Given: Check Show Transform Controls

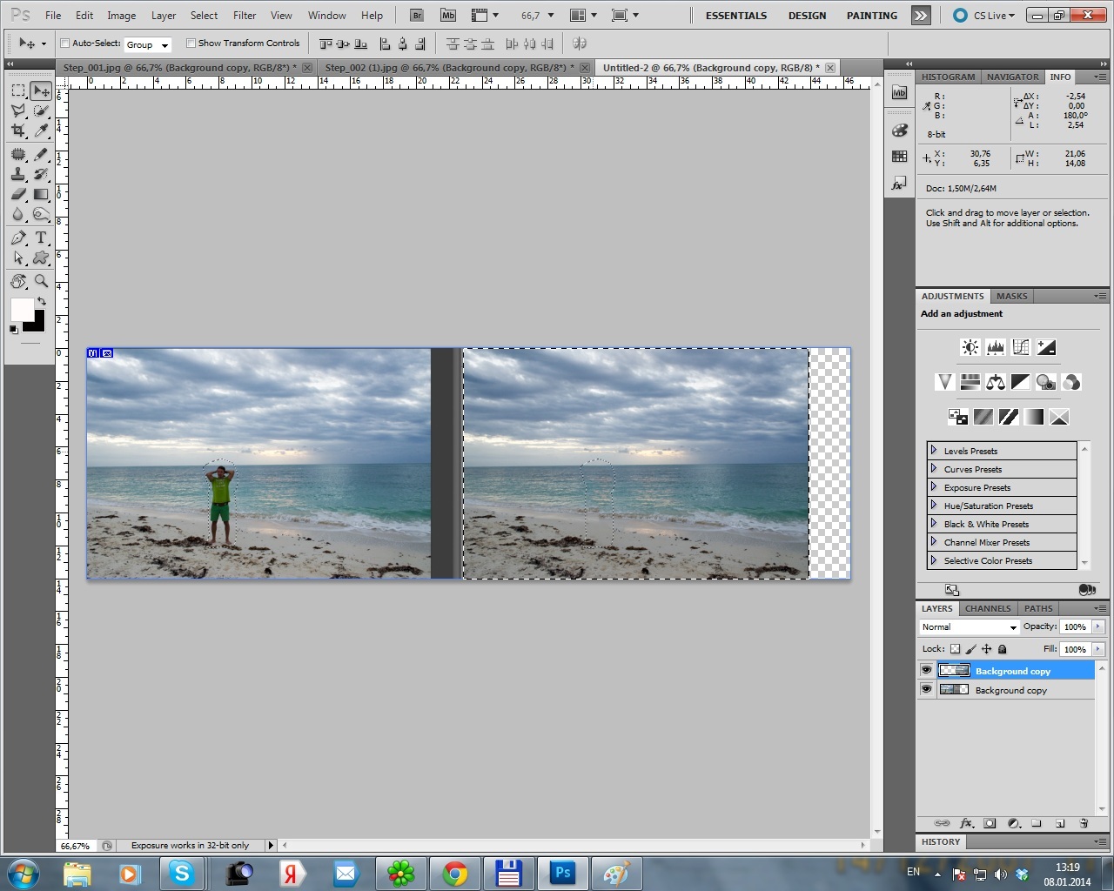Looking at the screenshot, I should 191,44.
